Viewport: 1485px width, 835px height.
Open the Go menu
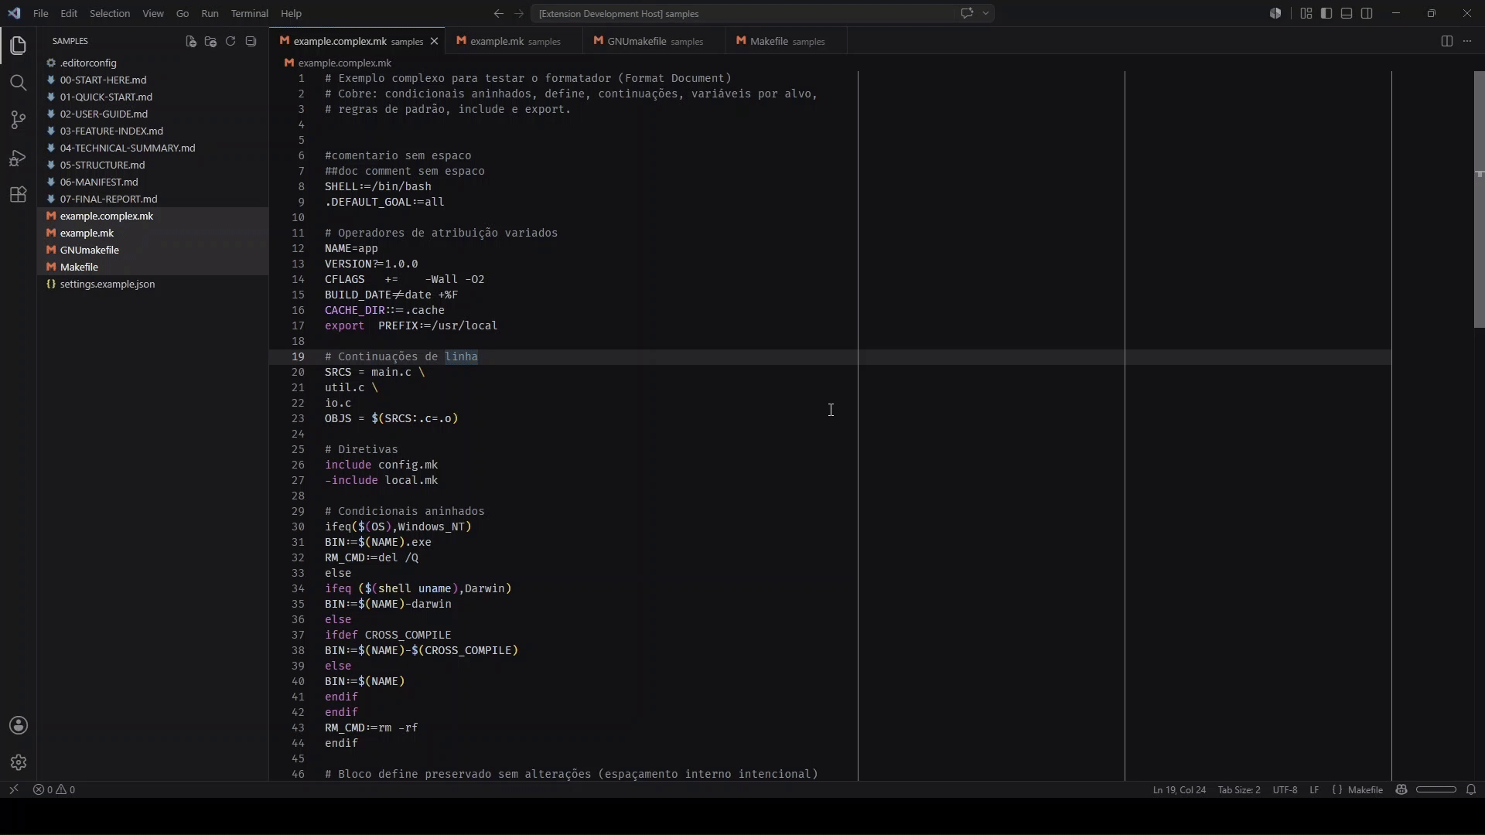point(183,13)
